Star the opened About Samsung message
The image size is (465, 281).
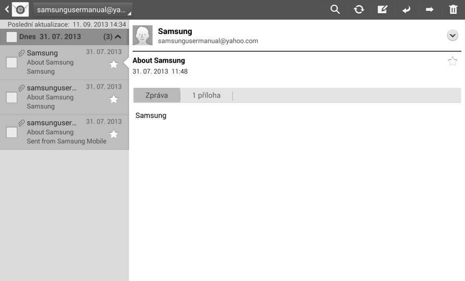tap(452, 61)
